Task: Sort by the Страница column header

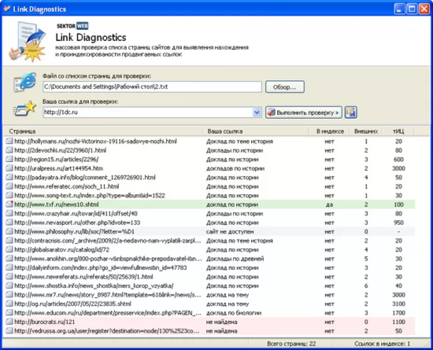Action: (x=103, y=131)
